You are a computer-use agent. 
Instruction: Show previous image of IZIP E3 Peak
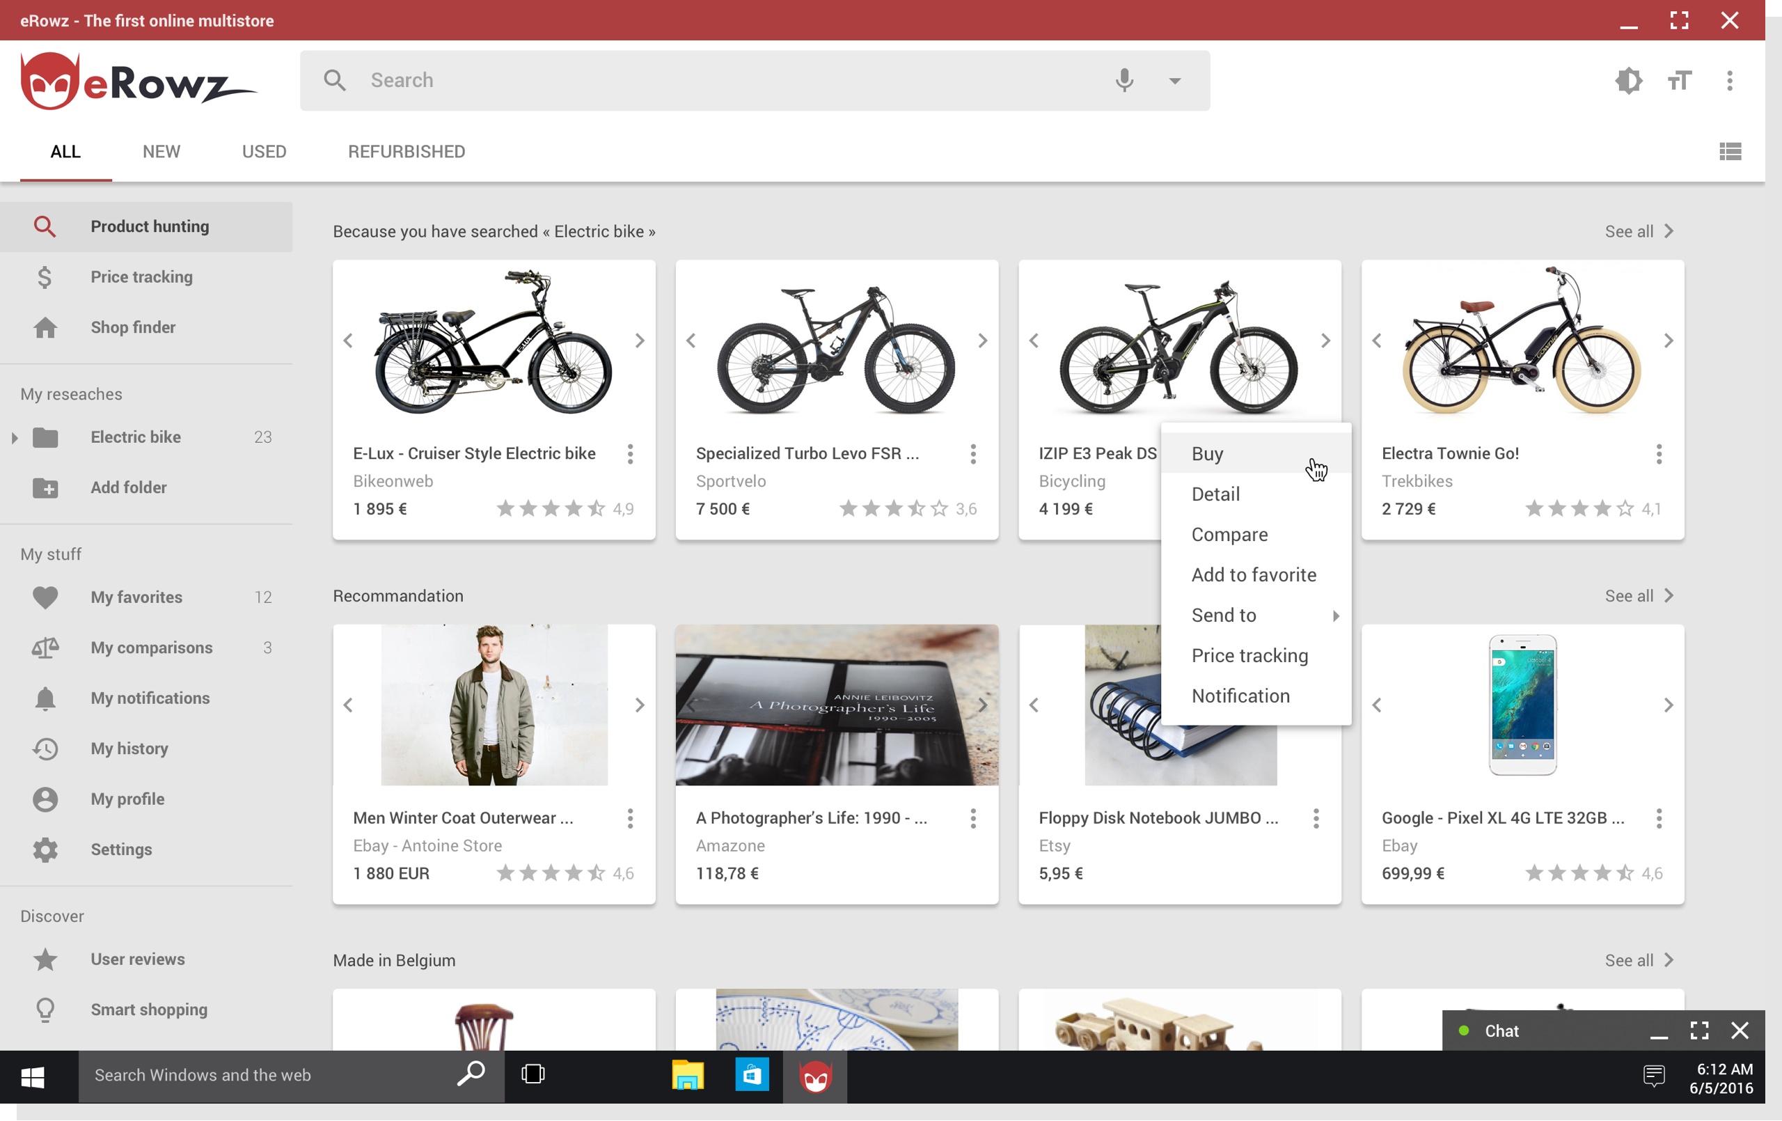pos(1034,340)
